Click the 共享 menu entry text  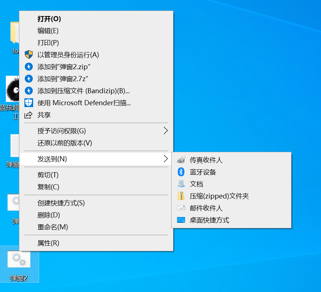(44, 115)
